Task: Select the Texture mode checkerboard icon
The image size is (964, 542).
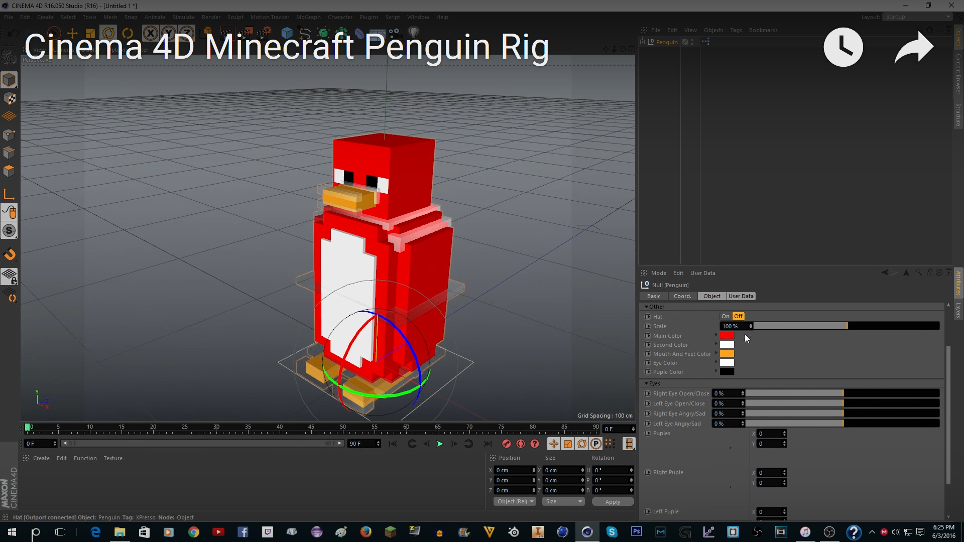Action: tap(9, 98)
